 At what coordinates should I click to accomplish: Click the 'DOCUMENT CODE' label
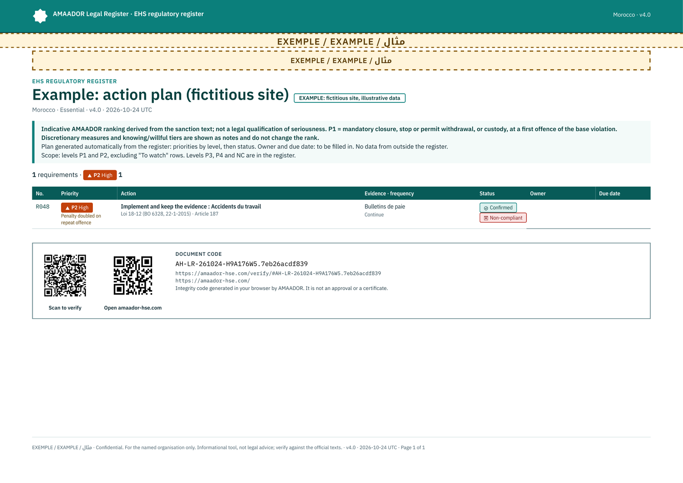199,254
